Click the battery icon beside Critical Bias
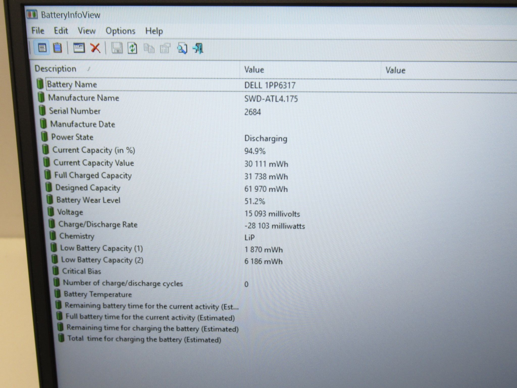The width and height of the screenshot is (517, 388). (x=56, y=271)
